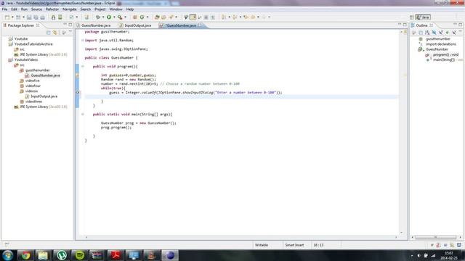Open the Project menu
This screenshot has width=465, height=261.
(x=100, y=9)
